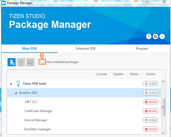Select the TV platform filter icon
The height and width of the screenshot is (137, 171).
point(30,62)
